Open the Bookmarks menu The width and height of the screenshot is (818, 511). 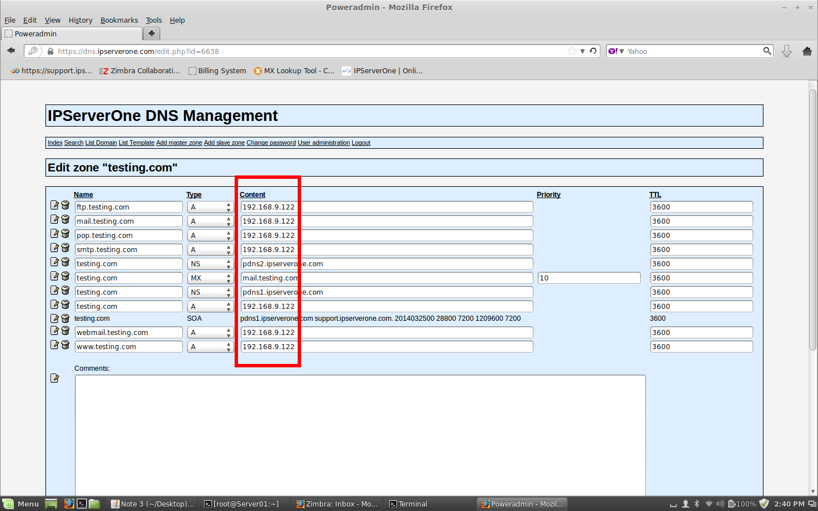pos(119,20)
